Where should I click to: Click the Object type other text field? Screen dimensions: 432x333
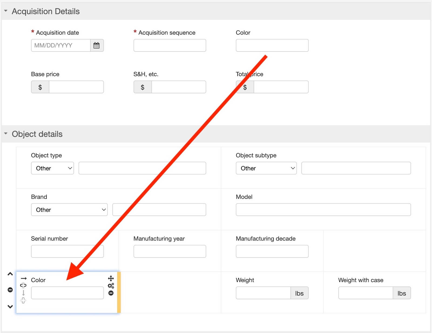click(x=142, y=168)
